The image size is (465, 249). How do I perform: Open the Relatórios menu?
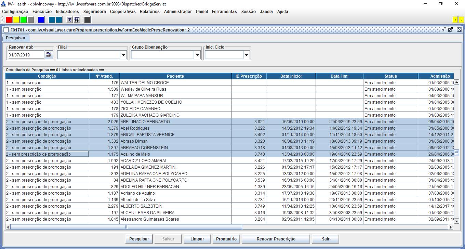(149, 12)
